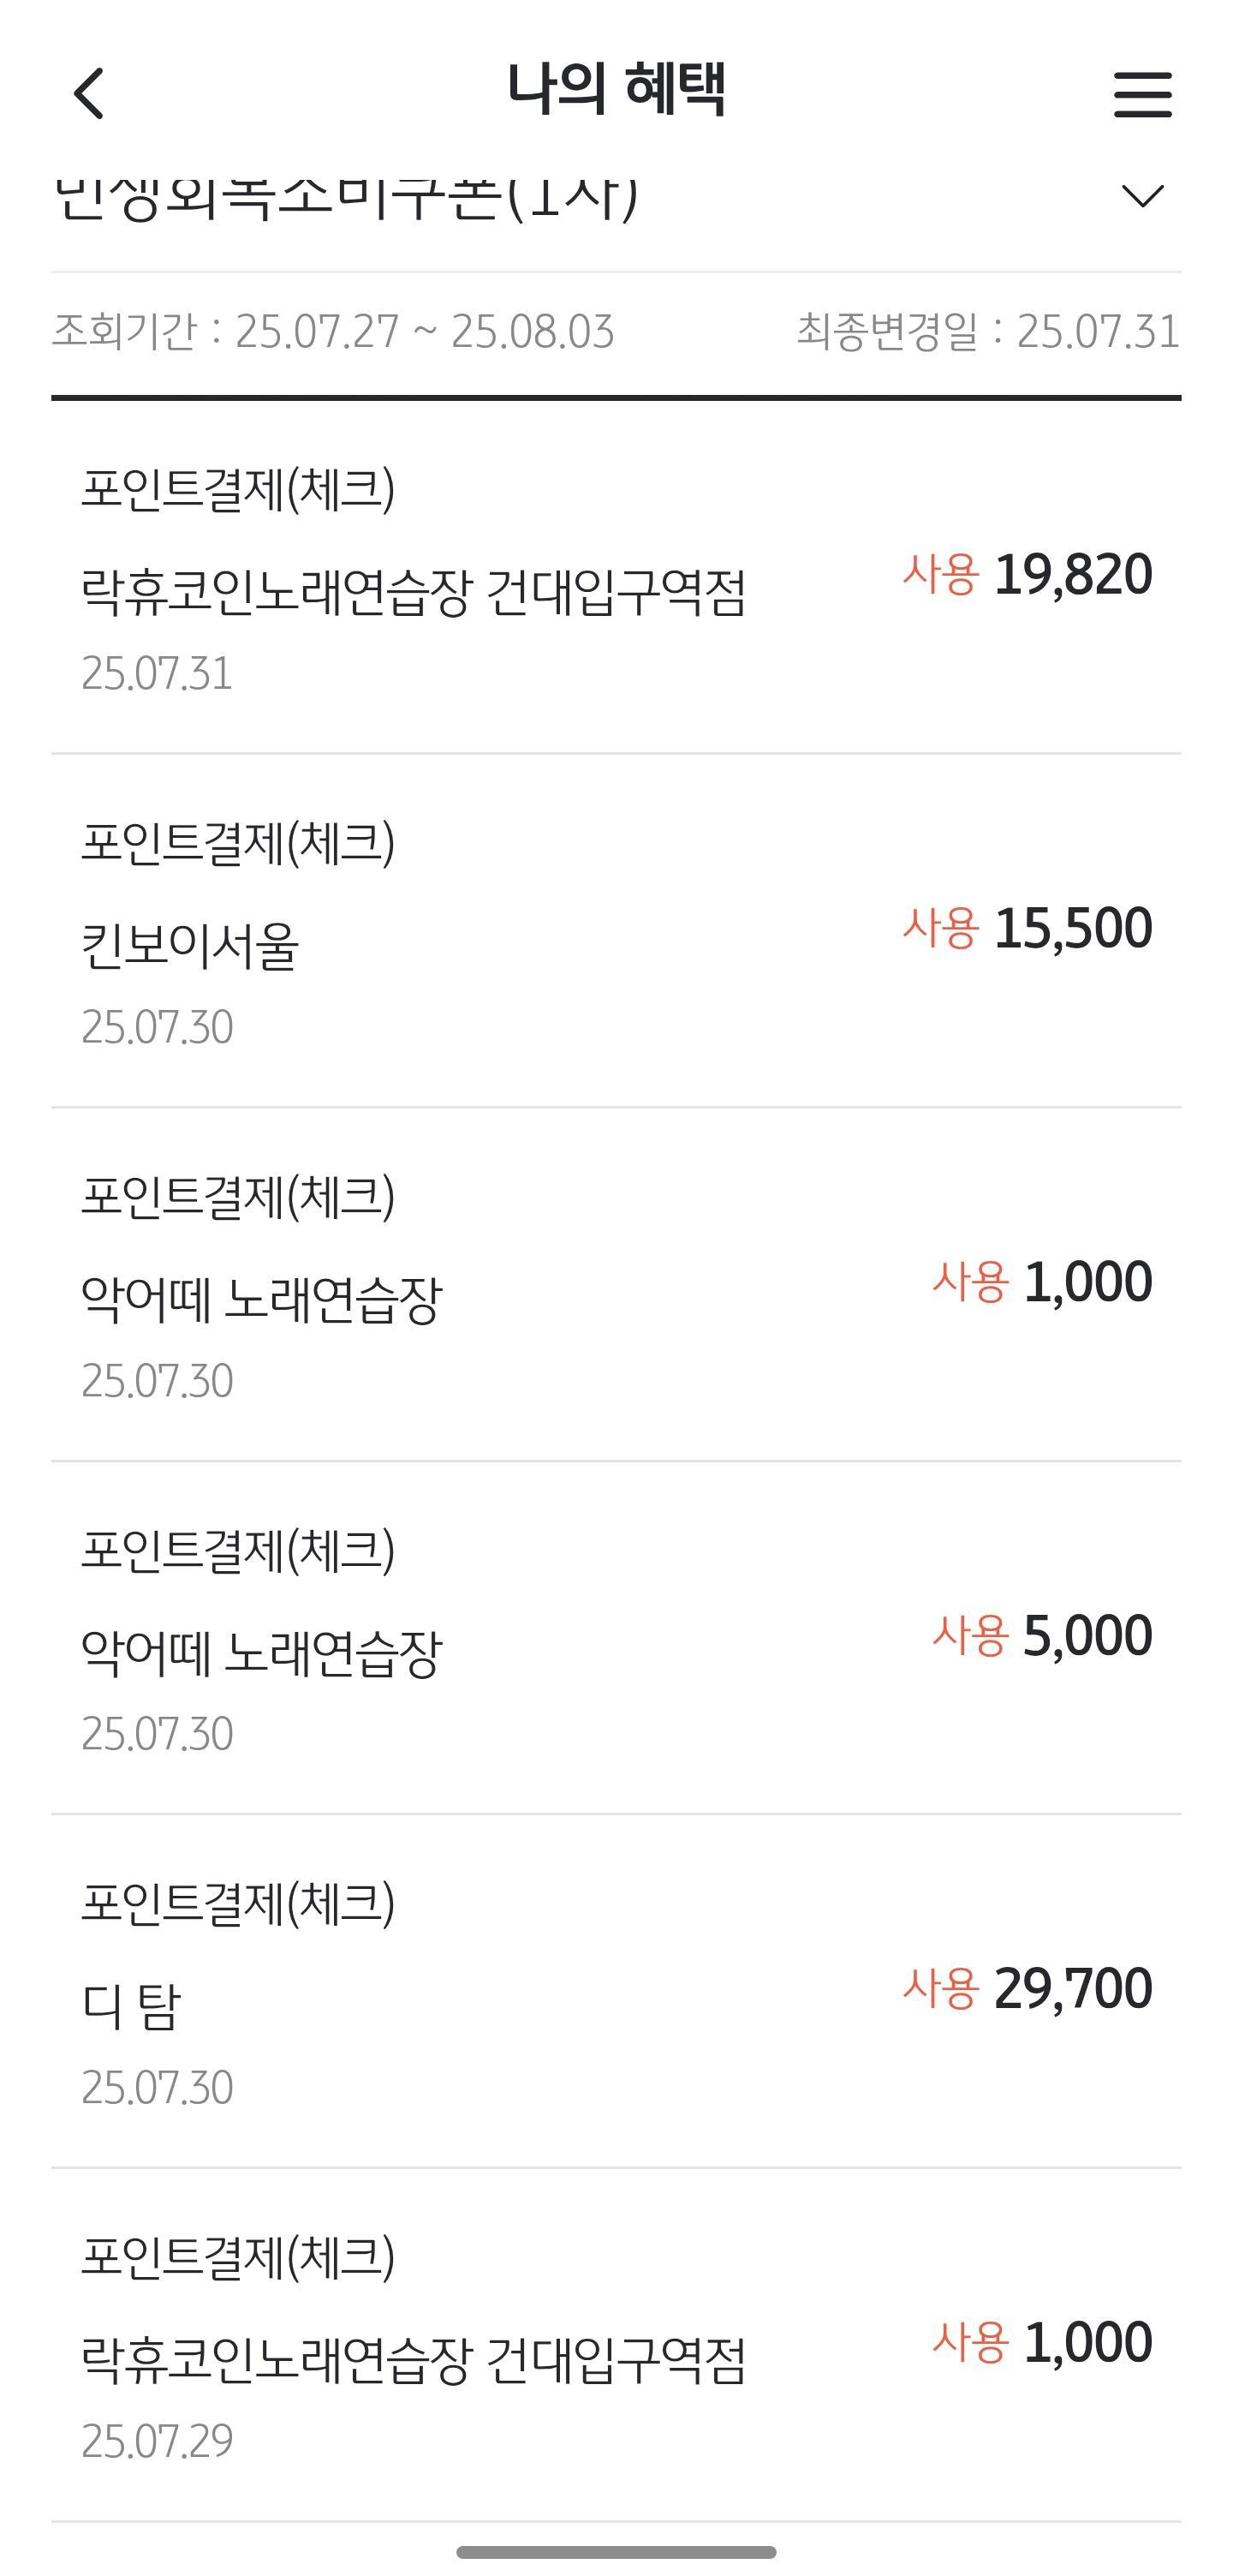Image resolution: width=1233 pixels, height=2576 pixels.
Task: Tap the 사용 15,500 amount
Action: pyautogui.click(x=1027, y=928)
